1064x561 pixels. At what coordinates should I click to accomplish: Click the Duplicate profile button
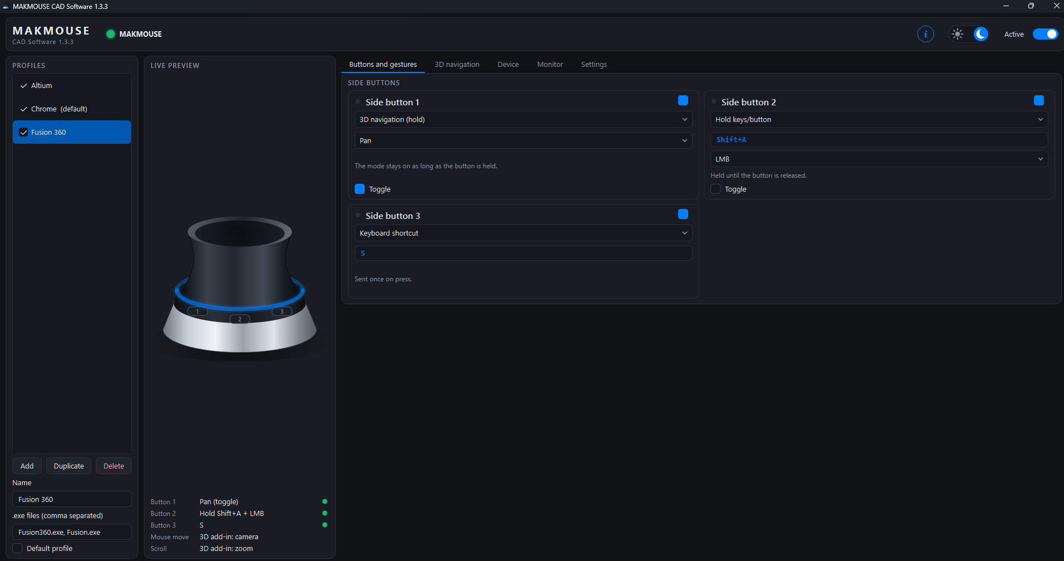point(69,466)
